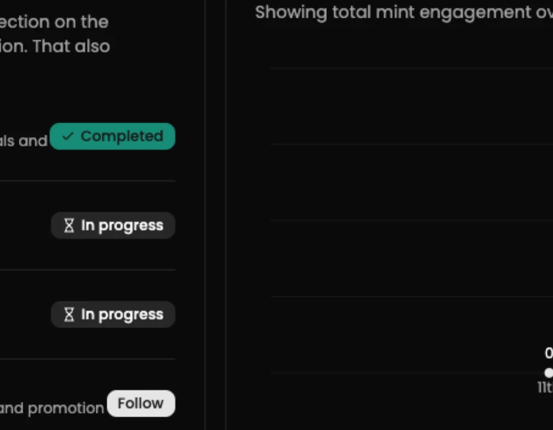Click the hourglass icon just above Follow
This screenshot has height=430, width=553.
pos(69,314)
